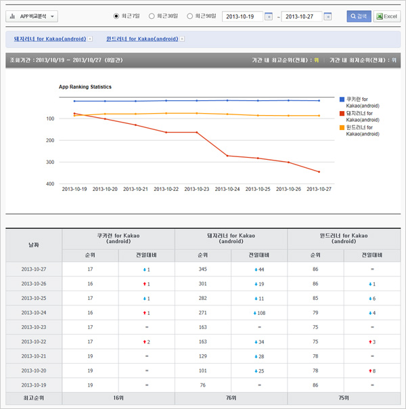
Task: Select the 최근7일 radio button
Action: pos(116,16)
